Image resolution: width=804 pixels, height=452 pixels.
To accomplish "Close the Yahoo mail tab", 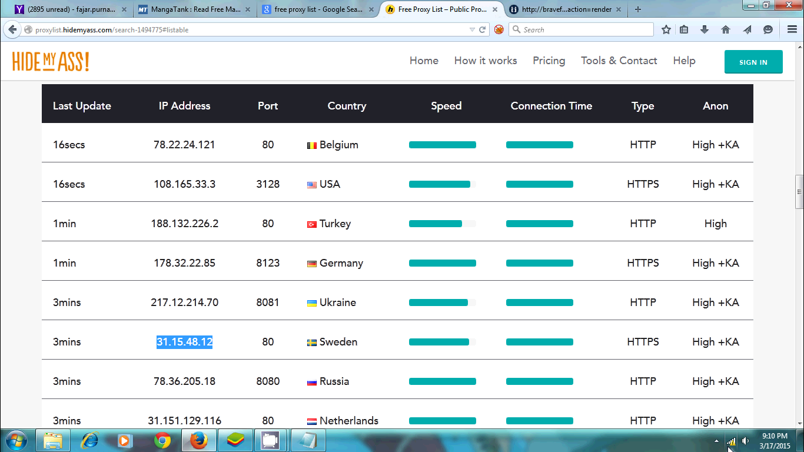I will [124, 9].
